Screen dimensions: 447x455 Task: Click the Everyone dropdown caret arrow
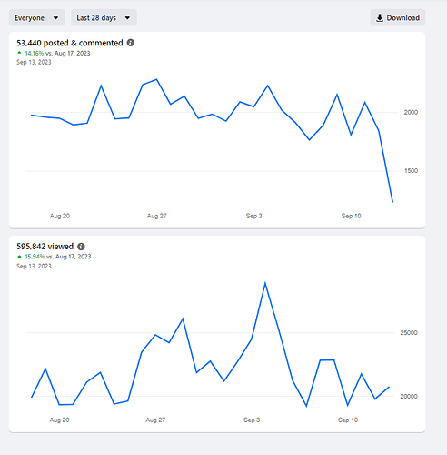55,18
